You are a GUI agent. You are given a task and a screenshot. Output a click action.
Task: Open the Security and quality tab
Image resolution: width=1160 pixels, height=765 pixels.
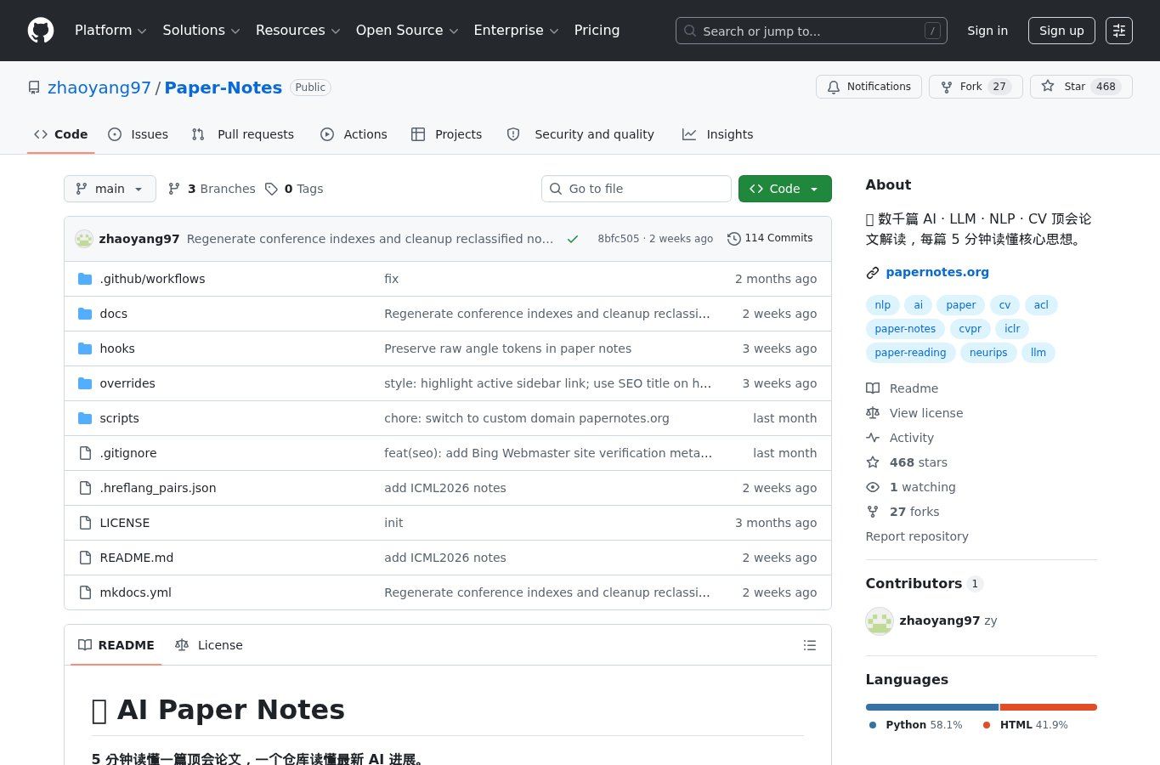(580, 134)
